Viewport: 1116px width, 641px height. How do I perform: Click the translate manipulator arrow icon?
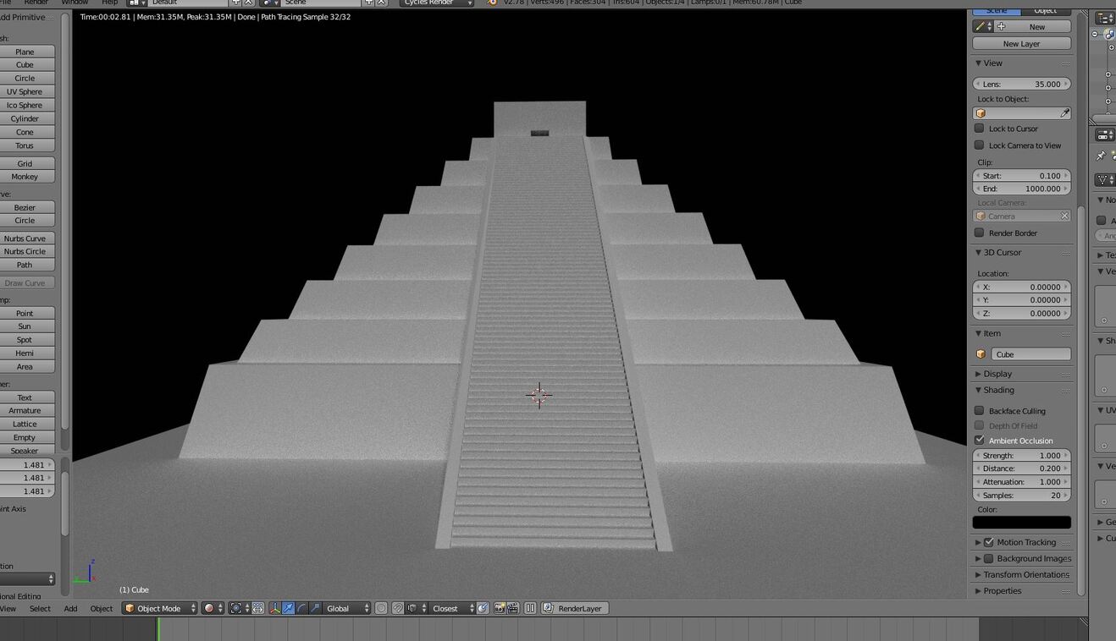click(x=289, y=608)
